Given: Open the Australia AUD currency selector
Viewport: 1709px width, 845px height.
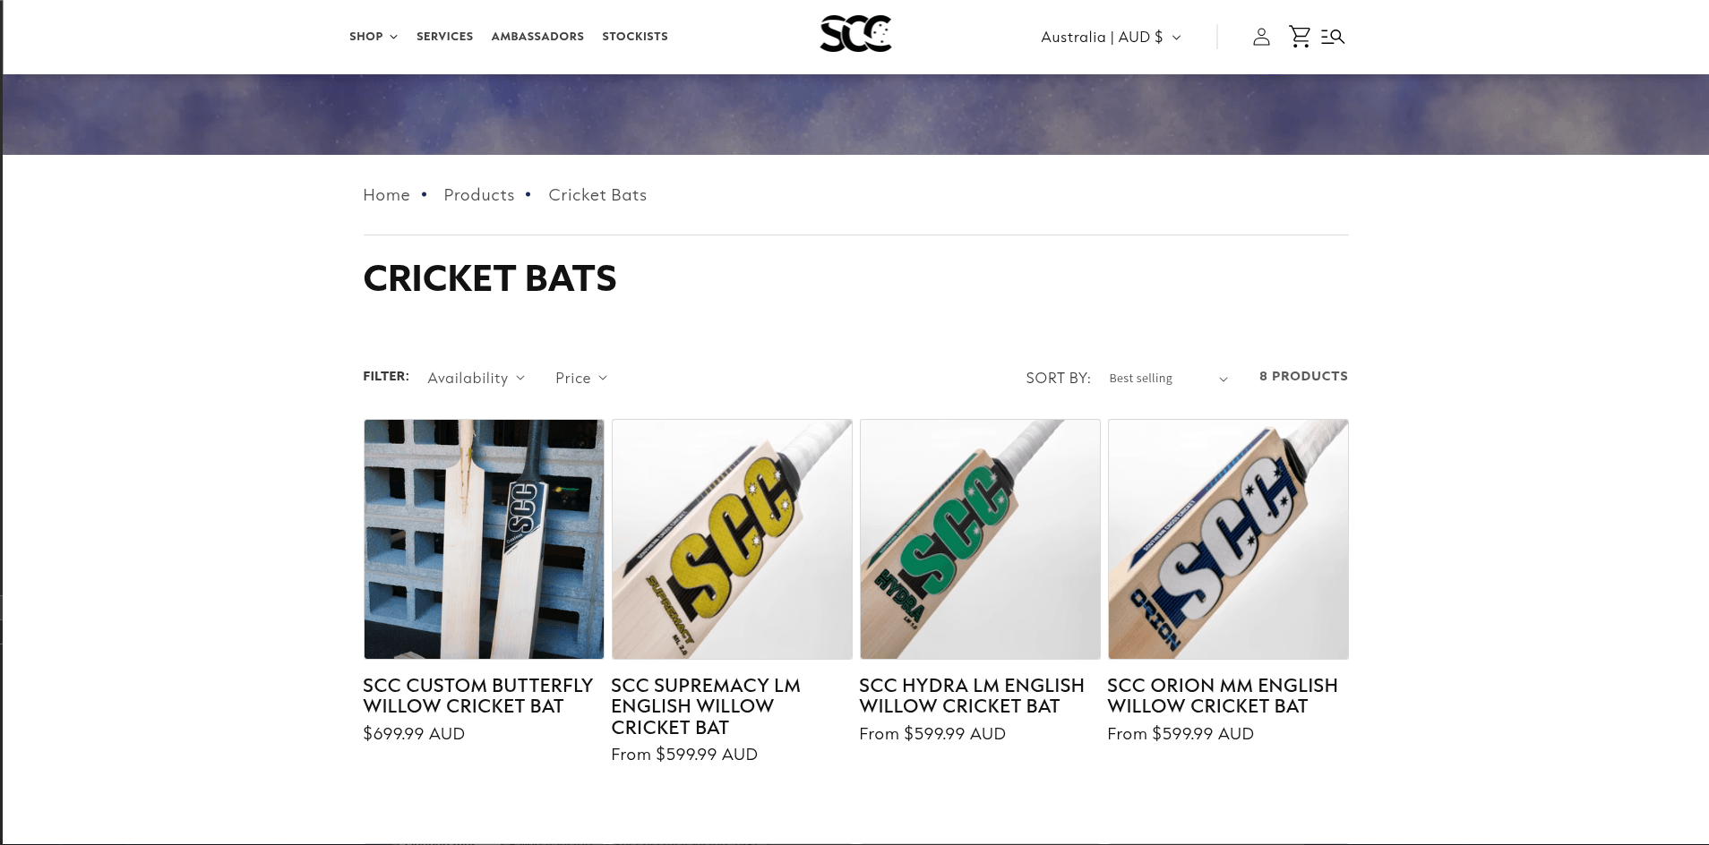Looking at the screenshot, I should [1111, 38].
